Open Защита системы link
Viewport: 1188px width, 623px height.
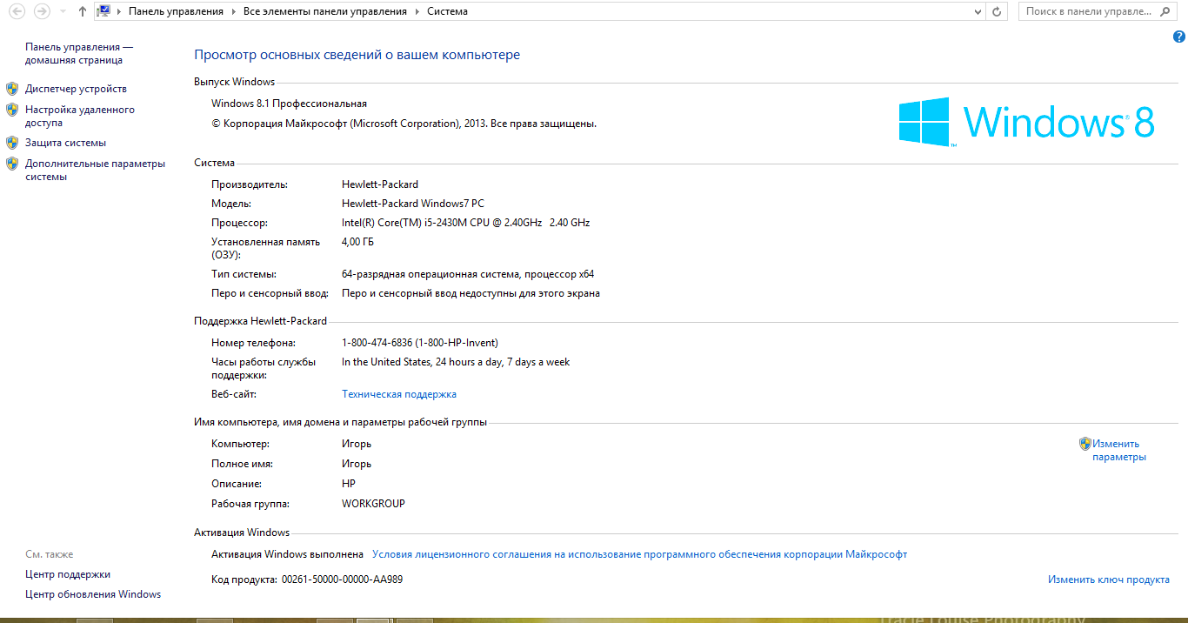(x=65, y=143)
